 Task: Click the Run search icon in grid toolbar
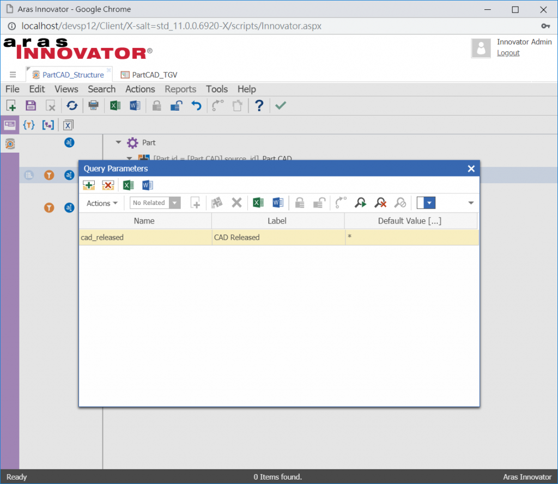pyautogui.click(x=360, y=203)
